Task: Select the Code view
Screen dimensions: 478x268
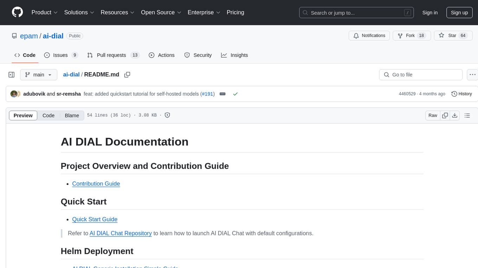Action: [x=49, y=115]
